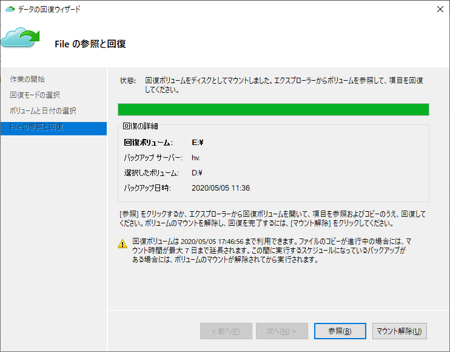Select the File の参照と回復 step in sidebar
The image size is (450, 352).
53,128
